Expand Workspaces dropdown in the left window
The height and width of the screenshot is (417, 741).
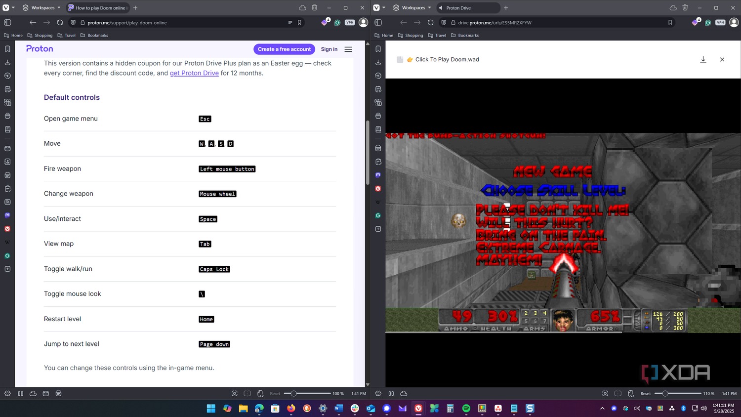point(41,7)
